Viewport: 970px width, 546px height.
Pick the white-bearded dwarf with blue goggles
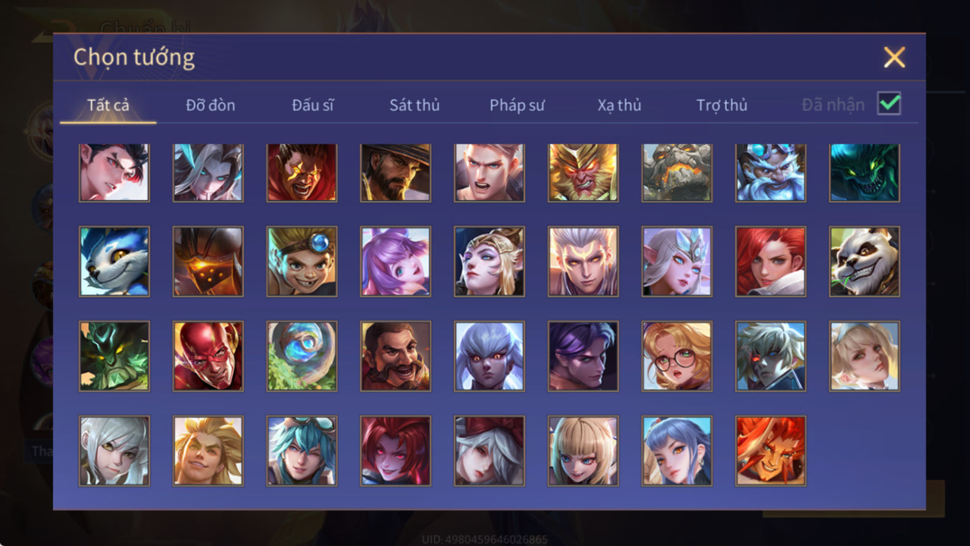click(770, 173)
